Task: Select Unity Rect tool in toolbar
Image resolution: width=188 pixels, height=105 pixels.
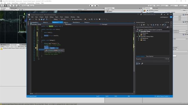Action: click(x=15, y=6)
